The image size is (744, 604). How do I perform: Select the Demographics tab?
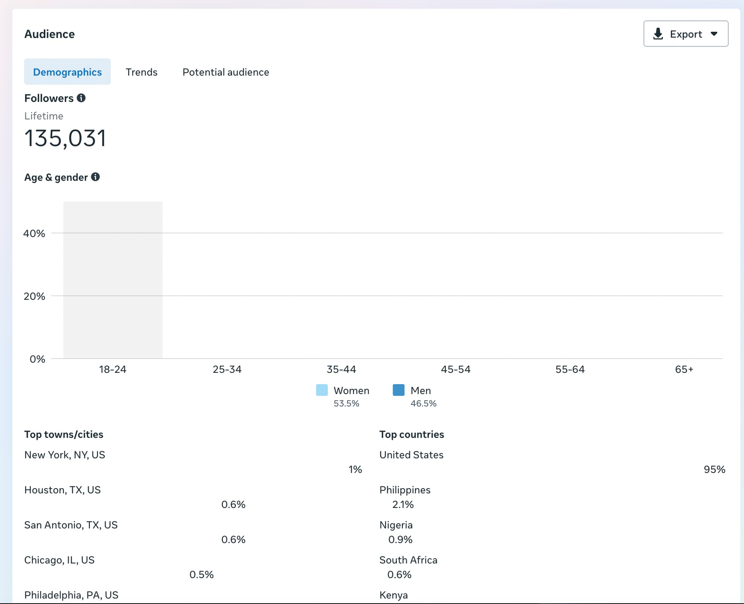[x=67, y=72]
